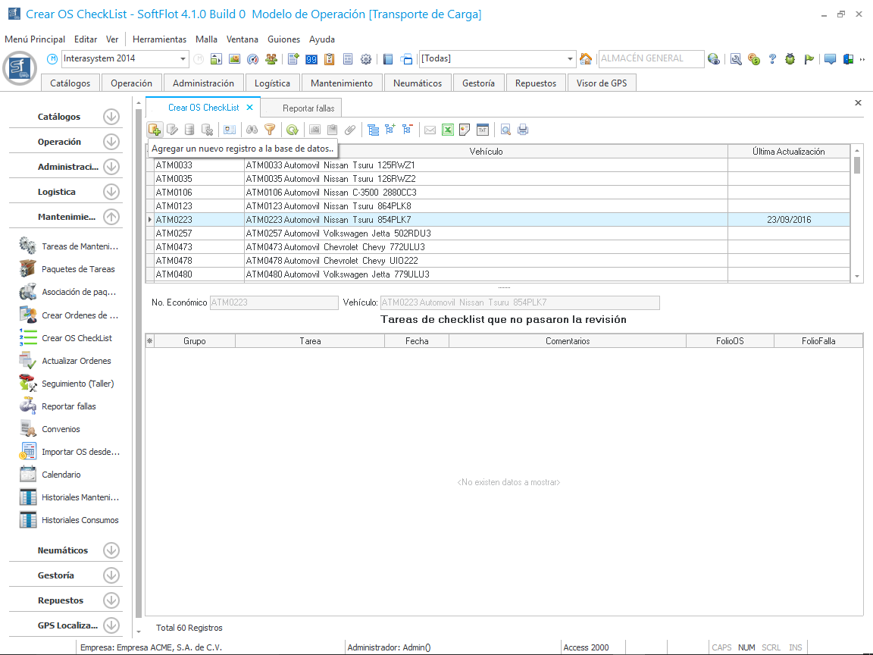Click the binoculars search icon

252,130
